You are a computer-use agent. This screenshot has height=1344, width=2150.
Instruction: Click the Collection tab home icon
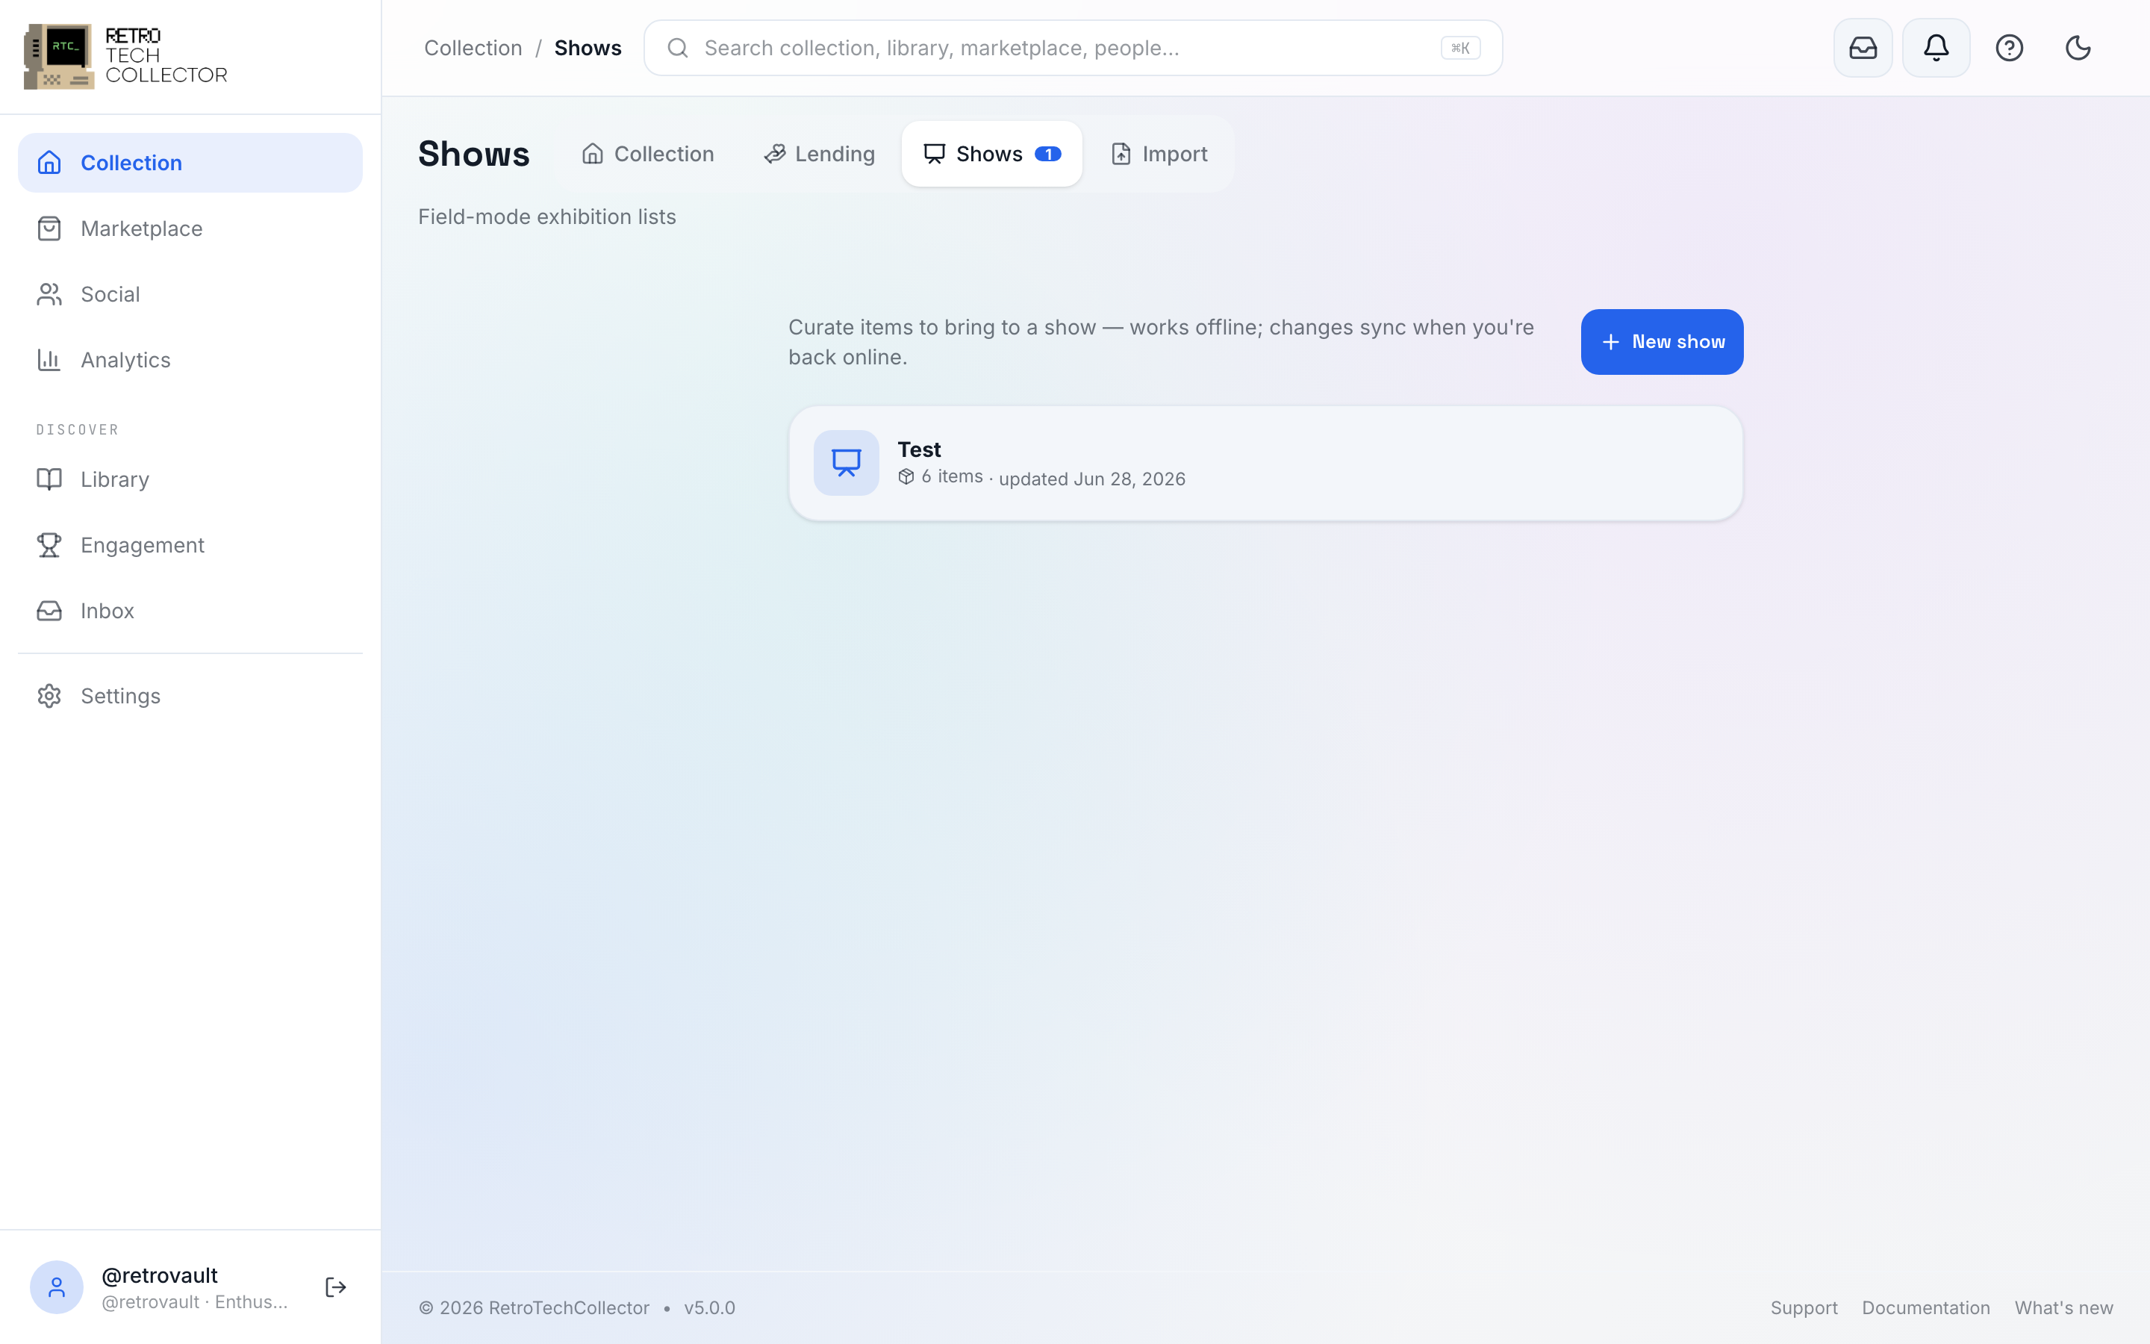tap(593, 154)
